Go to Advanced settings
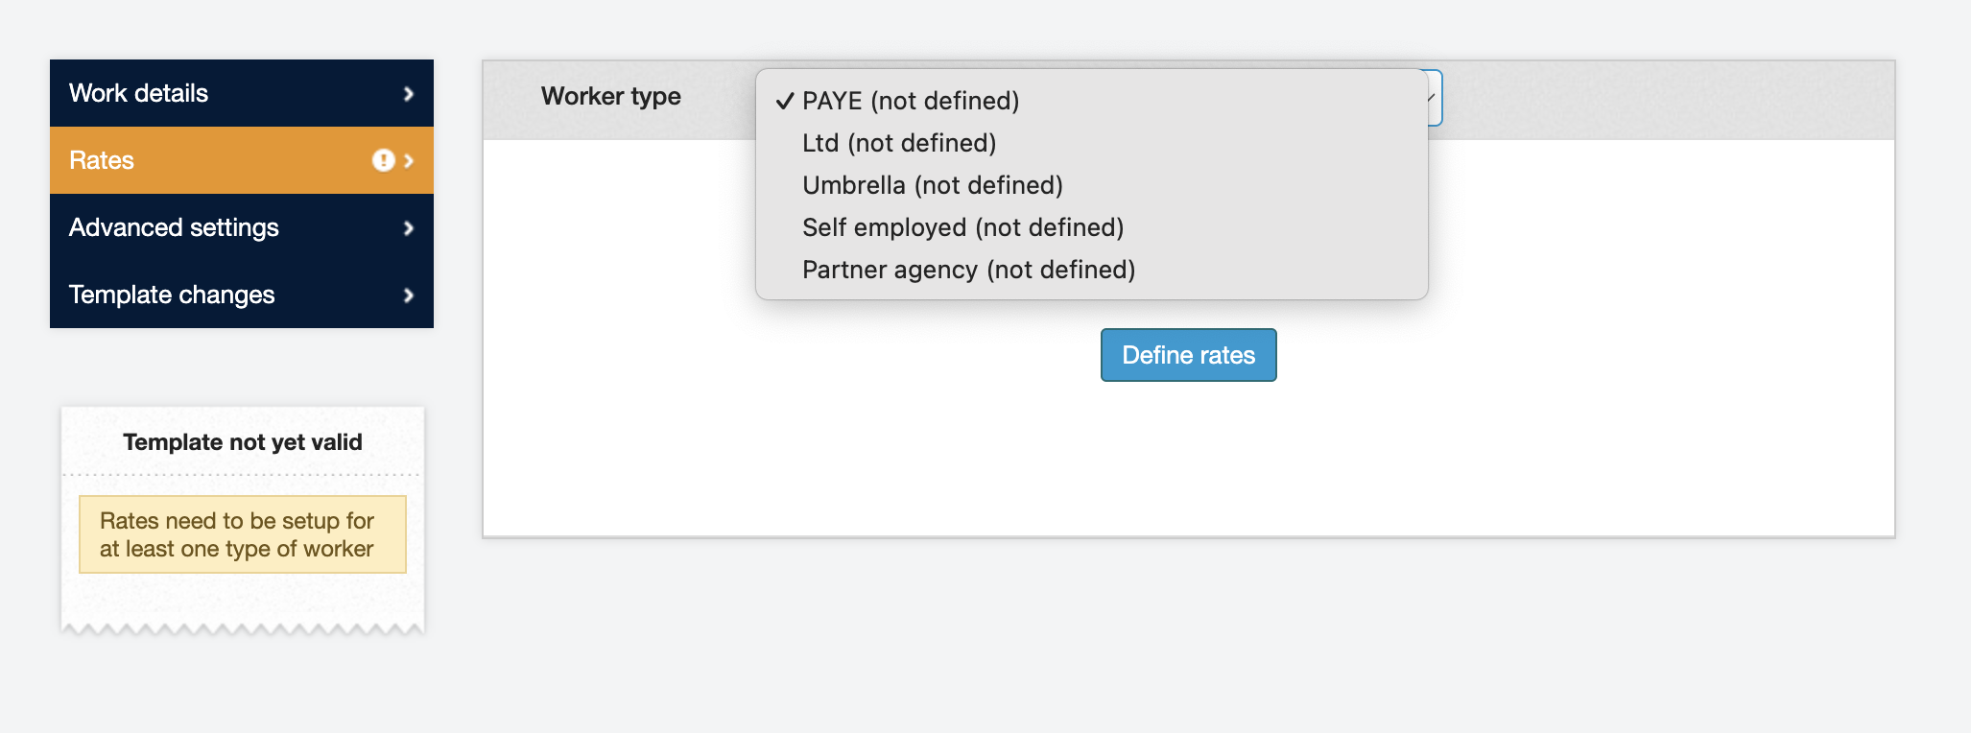 click(x=174, y=227)
